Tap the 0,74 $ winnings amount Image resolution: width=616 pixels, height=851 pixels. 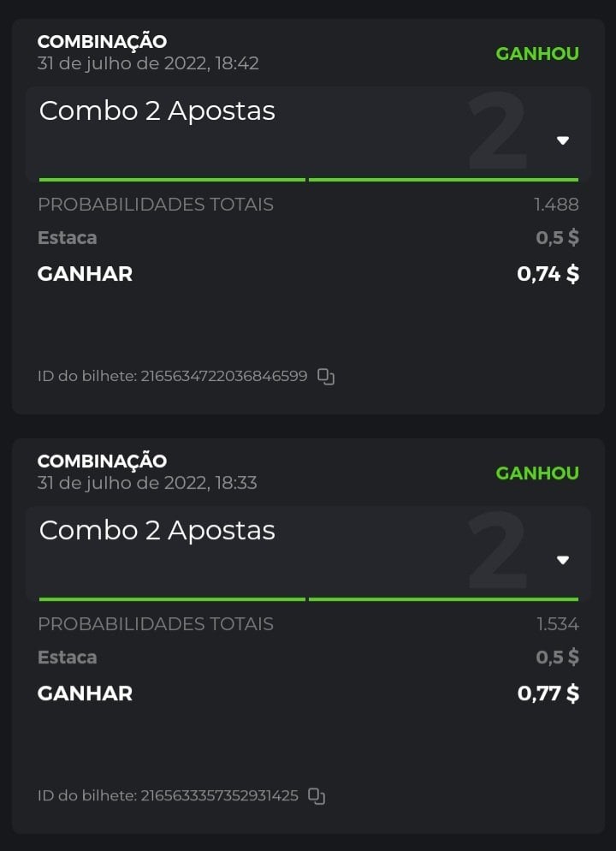point(548,274)
